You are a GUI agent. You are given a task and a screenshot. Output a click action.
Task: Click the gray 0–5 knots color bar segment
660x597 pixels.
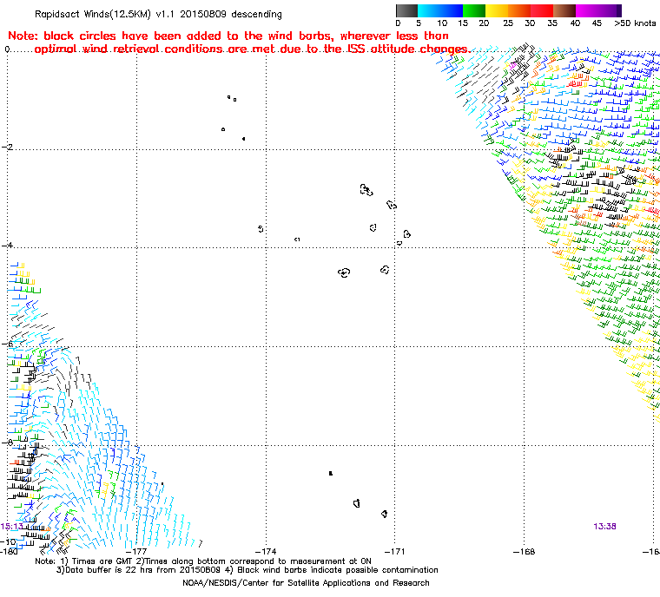406,10
